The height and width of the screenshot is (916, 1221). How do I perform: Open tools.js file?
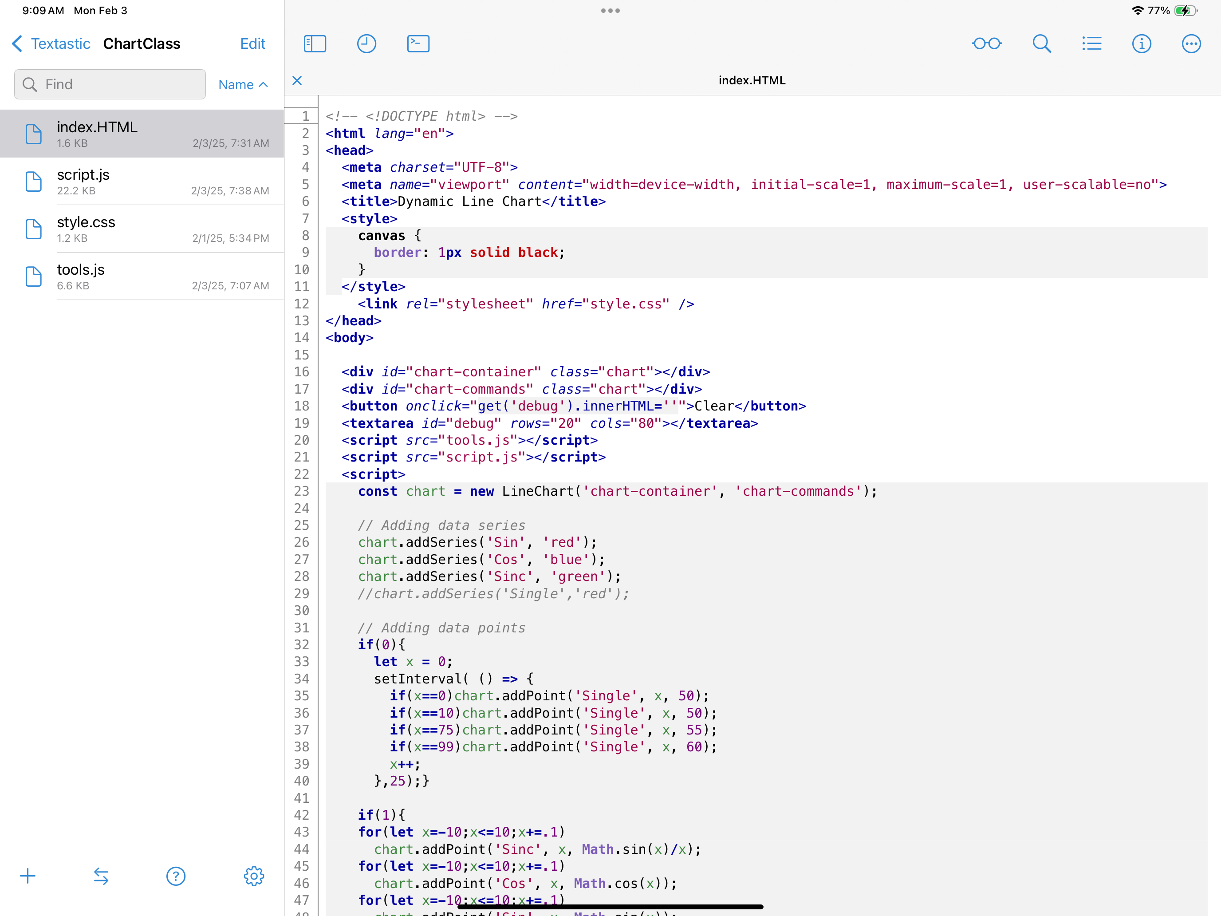142,276
